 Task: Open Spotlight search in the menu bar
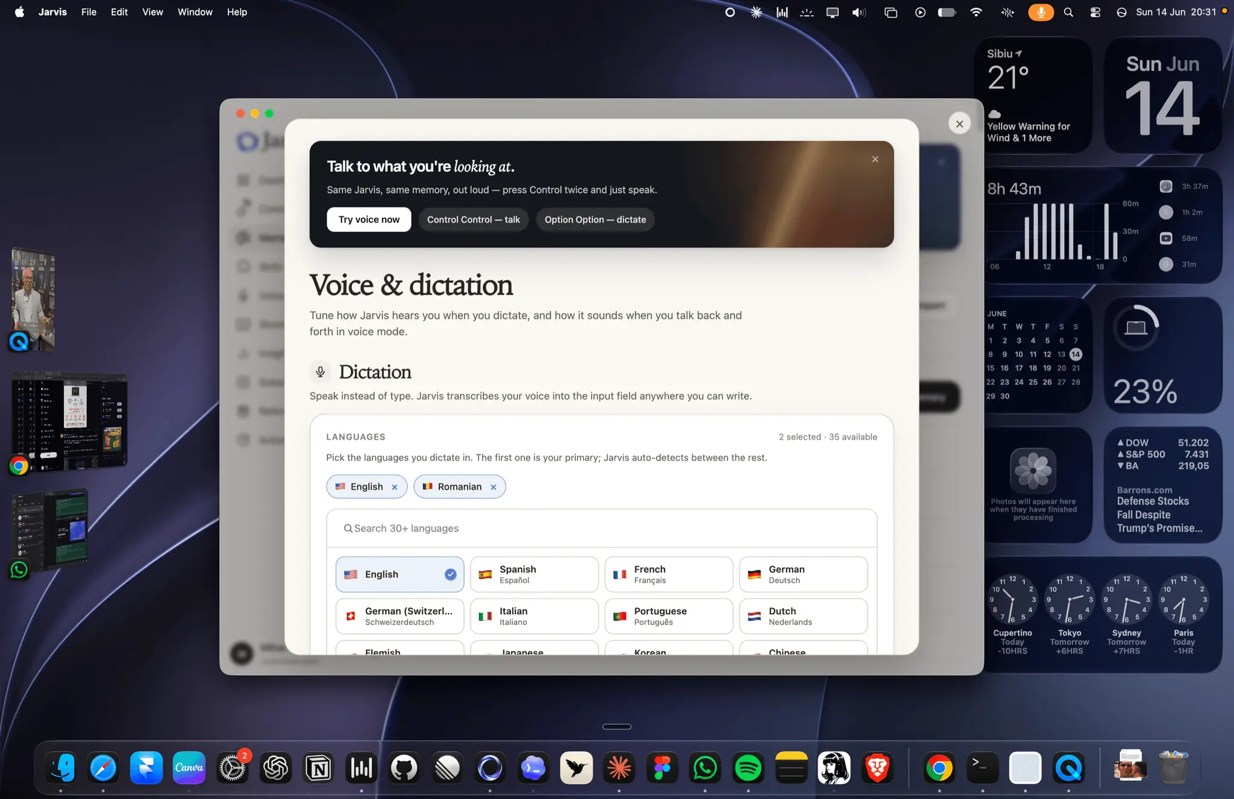pos(1068,12)
